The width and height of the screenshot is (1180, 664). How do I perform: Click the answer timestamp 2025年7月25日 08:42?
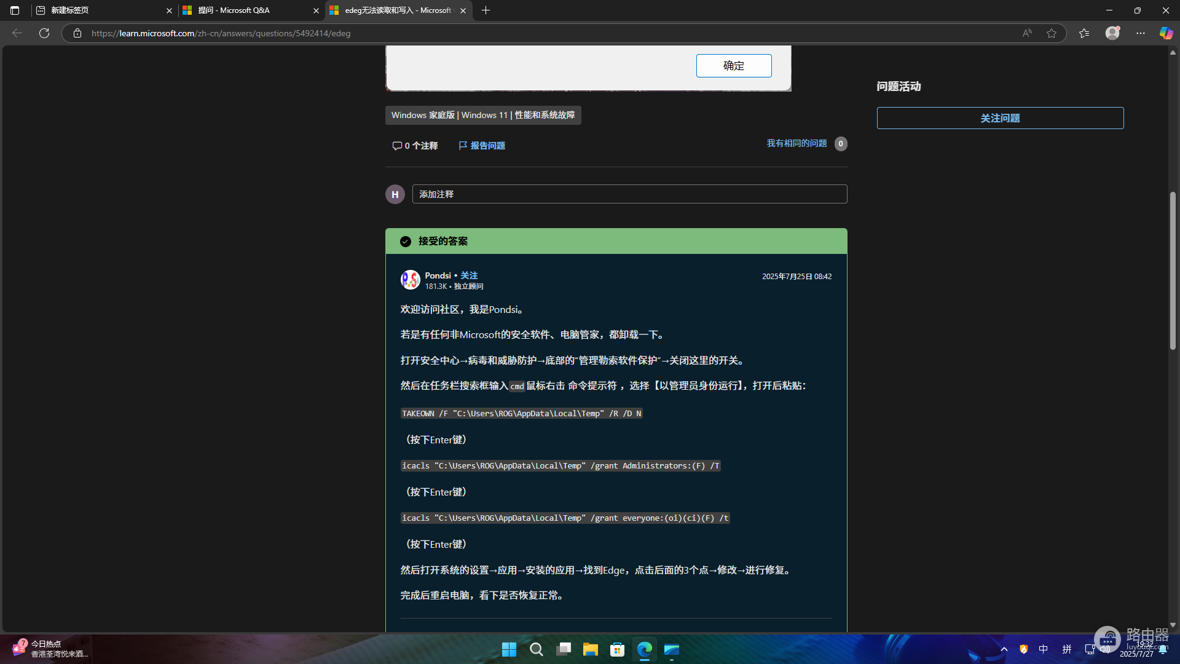click(x=796, y=277)
